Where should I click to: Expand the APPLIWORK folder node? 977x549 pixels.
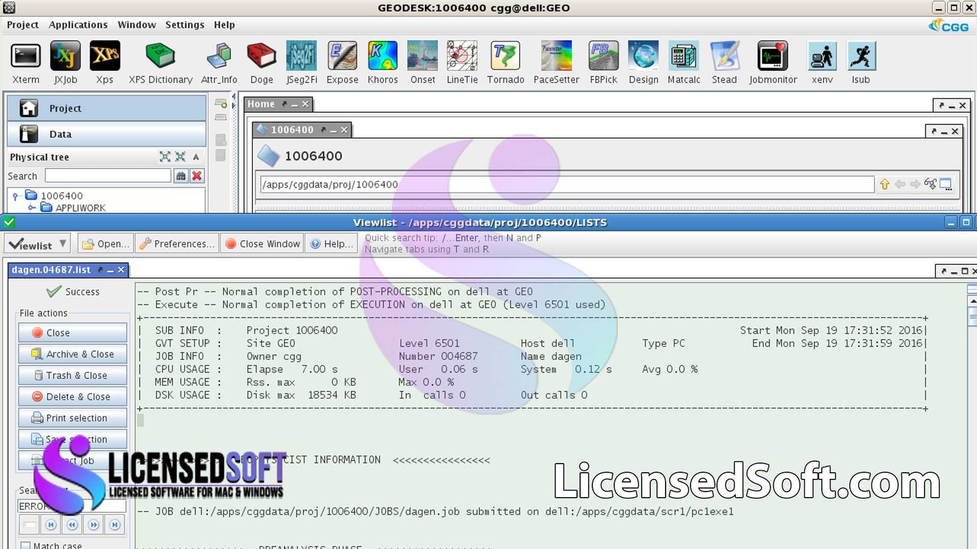(32, 208)
